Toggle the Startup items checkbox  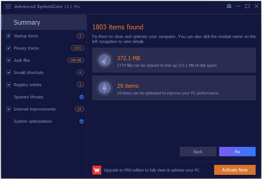(x=9, y=36)
